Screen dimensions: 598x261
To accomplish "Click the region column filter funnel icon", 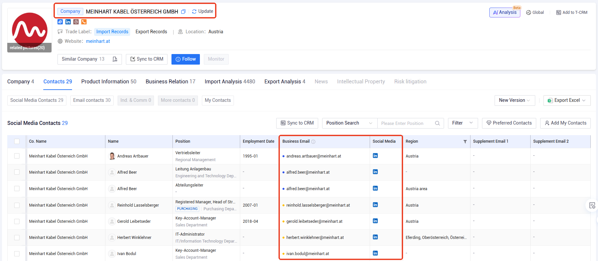I will (465, 142).
